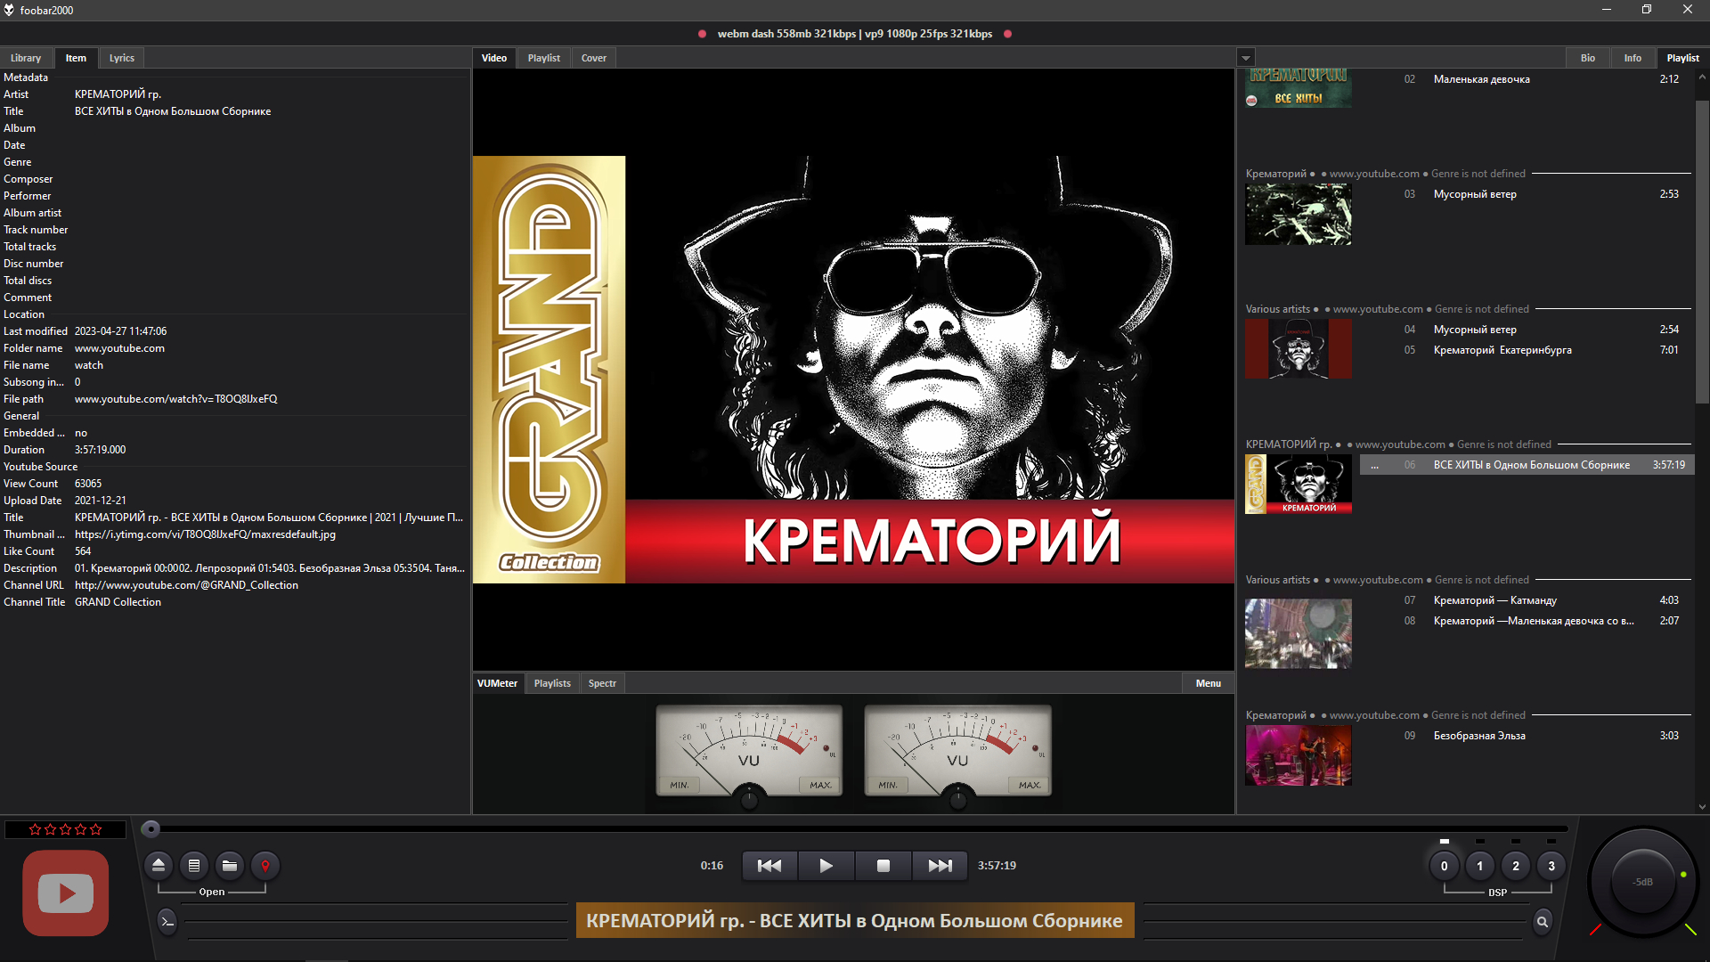Switch to the Lyrics tab

point(122,58)
